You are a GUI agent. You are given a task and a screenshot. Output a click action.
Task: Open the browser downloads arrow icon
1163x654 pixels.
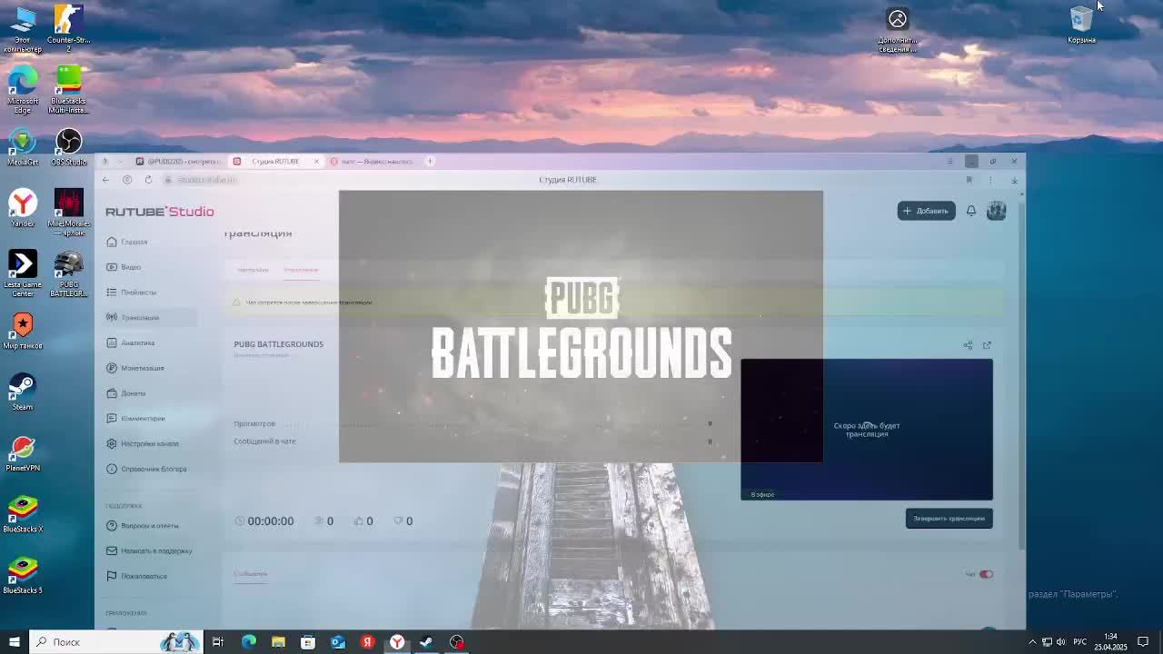(x=1014, y=180)
